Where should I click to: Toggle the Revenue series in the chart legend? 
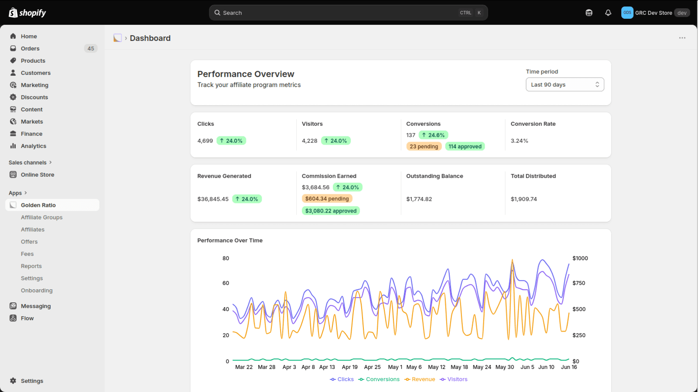[420, 379]
